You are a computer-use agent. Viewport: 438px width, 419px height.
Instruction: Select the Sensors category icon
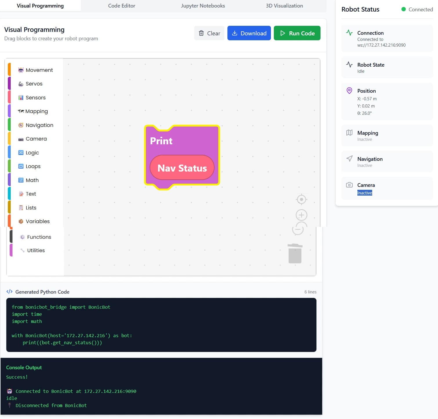[21, 98]
